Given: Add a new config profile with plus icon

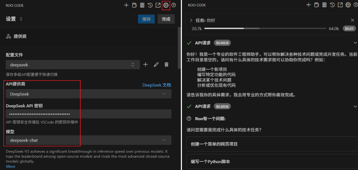Looking at the screenshot, I should 145,64.
